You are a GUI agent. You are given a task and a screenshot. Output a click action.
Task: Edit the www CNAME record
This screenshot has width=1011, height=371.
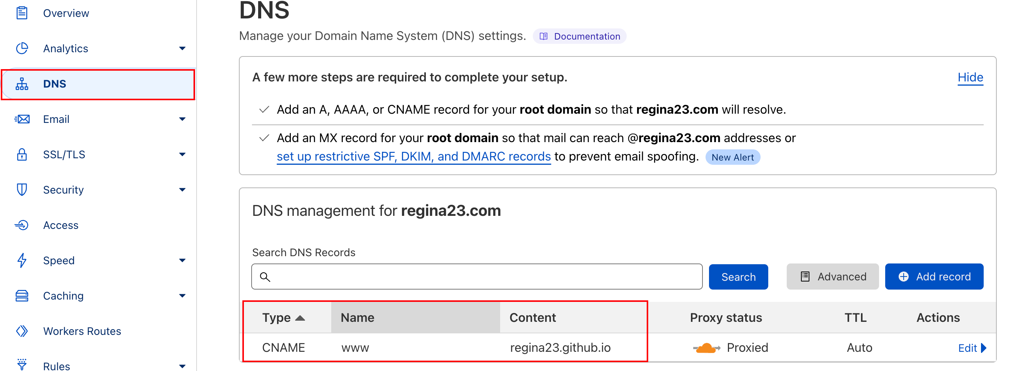tap(972, 348)
